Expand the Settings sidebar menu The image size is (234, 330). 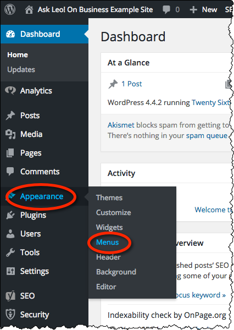pyautogui.click(x=35, y=271)
